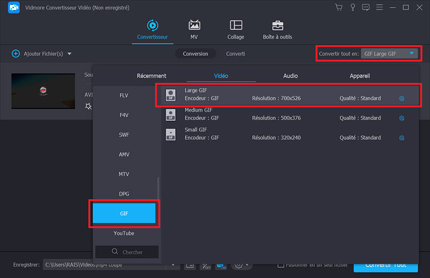Screen dimensions: 430x278
Task: Click the Convertir Tout button
Action: tap(385, 265)
